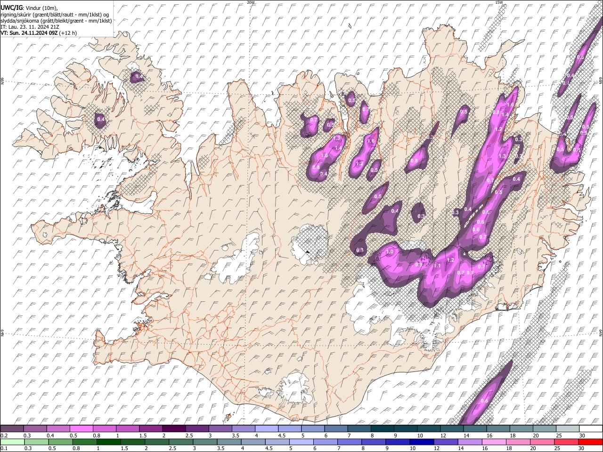
Task: Click bottom legend pink swatch between 18 and 20
Action: [518, 442]
